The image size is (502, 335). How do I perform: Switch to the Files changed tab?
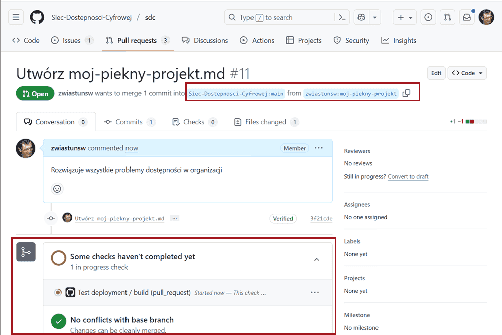[x=266, y=122]
